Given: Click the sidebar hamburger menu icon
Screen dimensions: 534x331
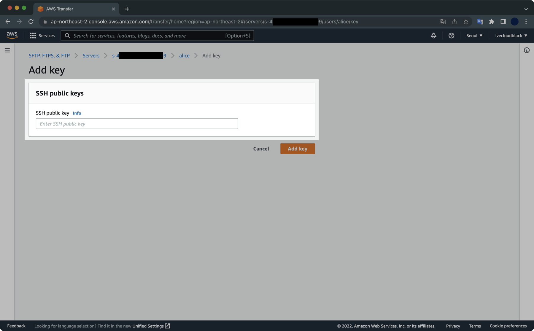Looking at the screenshot, I should coord(7,50).
